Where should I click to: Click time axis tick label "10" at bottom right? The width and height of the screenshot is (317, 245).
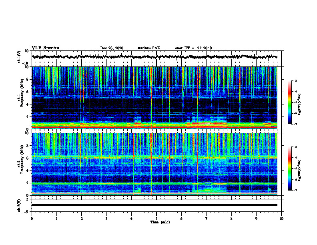(281, 219)
